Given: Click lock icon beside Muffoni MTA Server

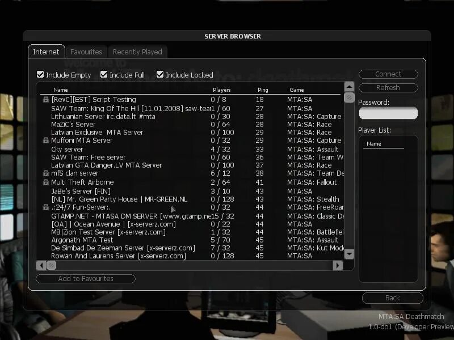Looking at the screenshot, I should [x=46, y=140].
